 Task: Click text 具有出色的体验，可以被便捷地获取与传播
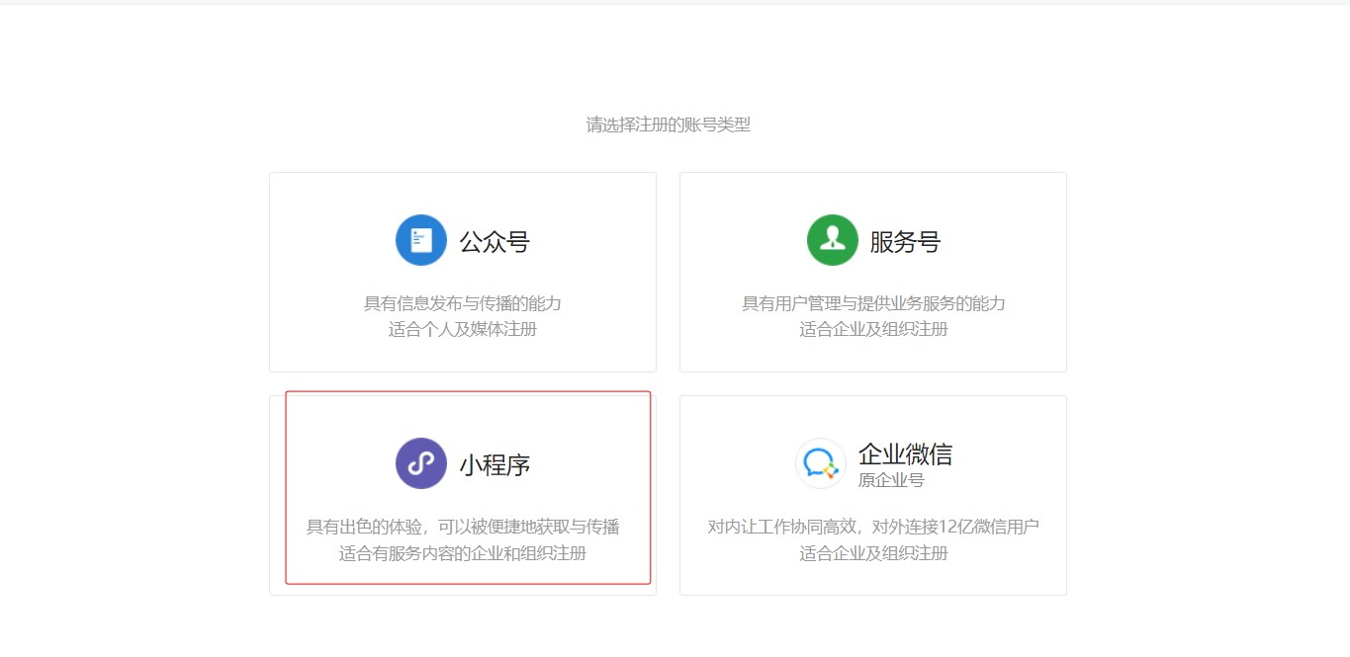(x=463, y=527)
